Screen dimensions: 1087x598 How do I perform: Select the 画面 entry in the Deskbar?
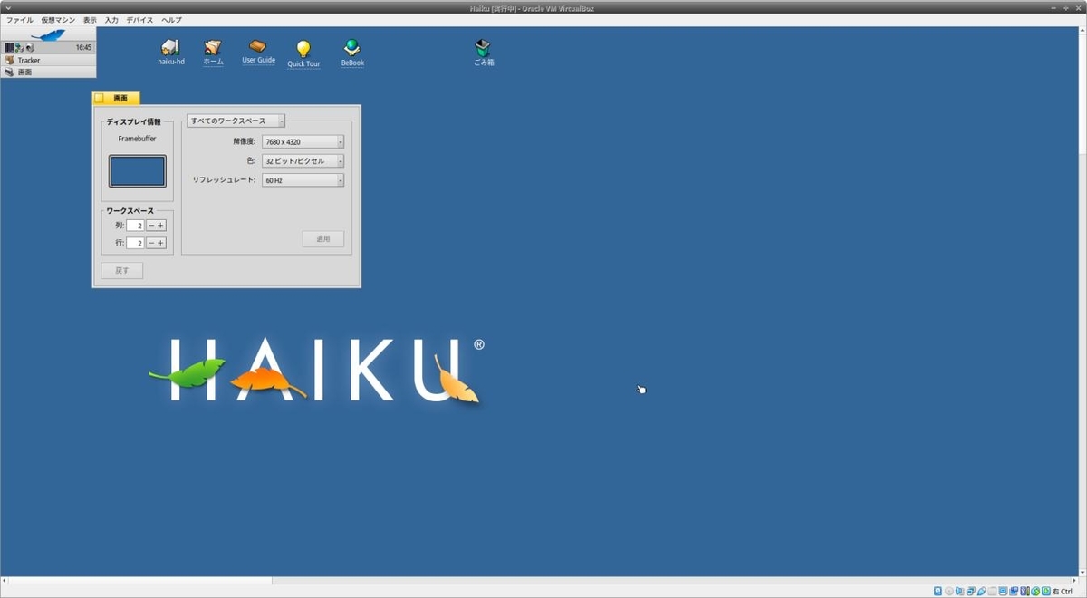point(48,72)
